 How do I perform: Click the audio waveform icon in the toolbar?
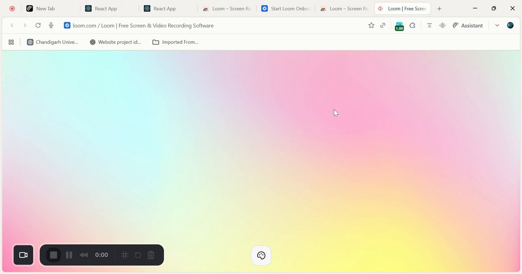point(442,25)
